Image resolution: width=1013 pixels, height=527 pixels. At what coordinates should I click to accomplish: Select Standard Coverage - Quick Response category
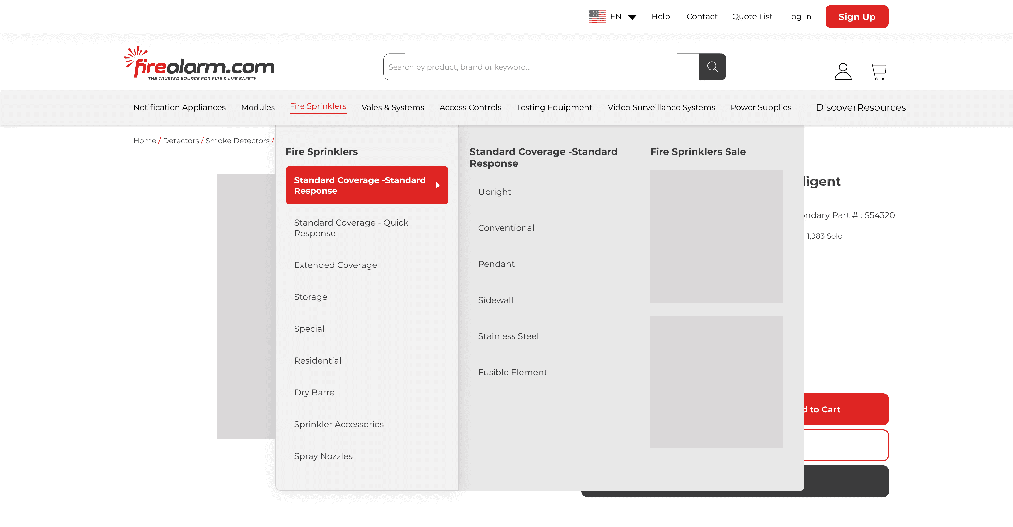click(351, 228)
